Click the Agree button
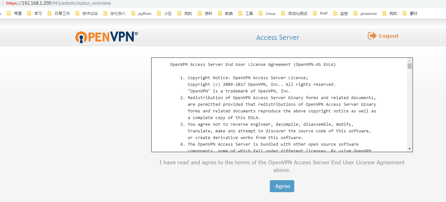This screenshot has width=446, height=202. tap(282, 186)
